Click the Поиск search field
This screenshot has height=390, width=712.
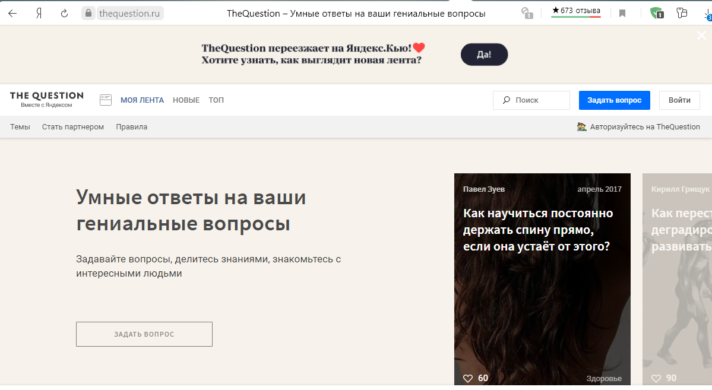[x=531, y=100]
